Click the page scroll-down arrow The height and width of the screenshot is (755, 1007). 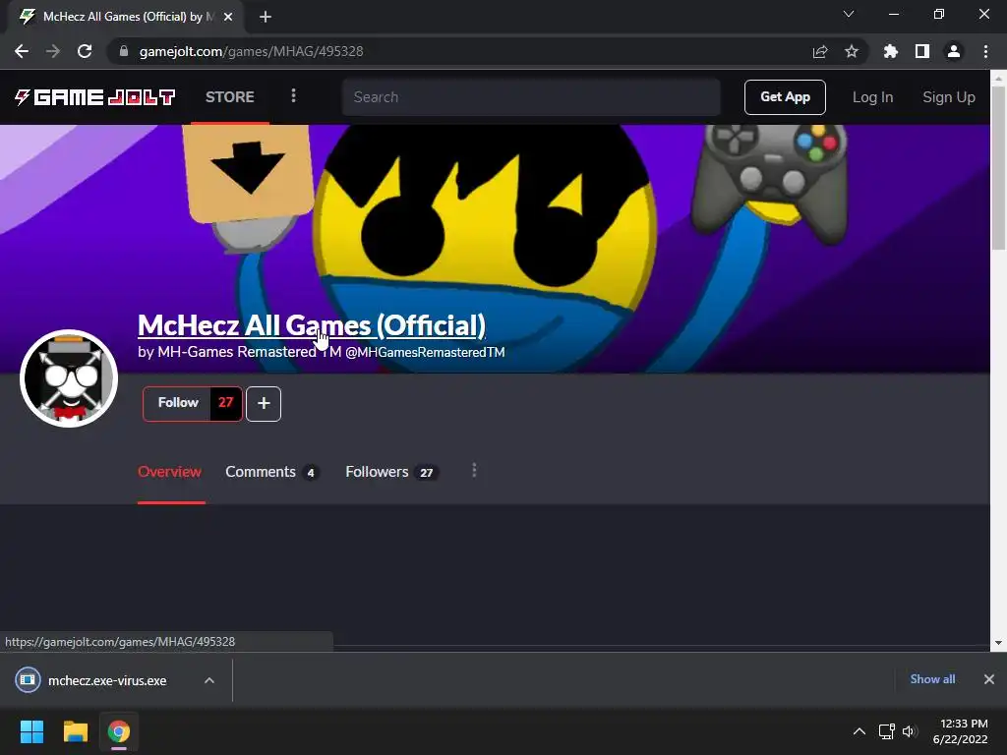point(999,643)
